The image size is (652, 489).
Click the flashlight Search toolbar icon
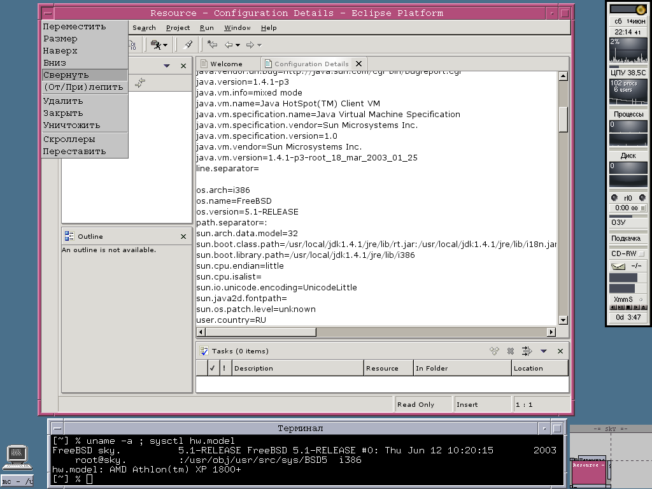[188, 45]
